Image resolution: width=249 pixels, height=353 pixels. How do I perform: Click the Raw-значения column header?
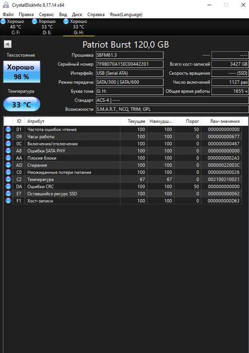[x=222, y=121]
